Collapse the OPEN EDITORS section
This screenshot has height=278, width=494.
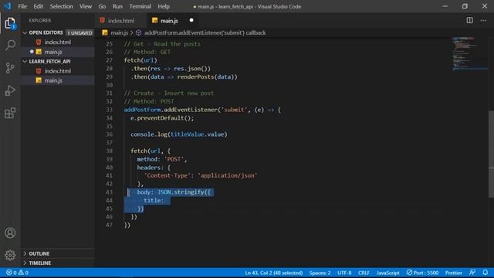click(x=46, y=32)
